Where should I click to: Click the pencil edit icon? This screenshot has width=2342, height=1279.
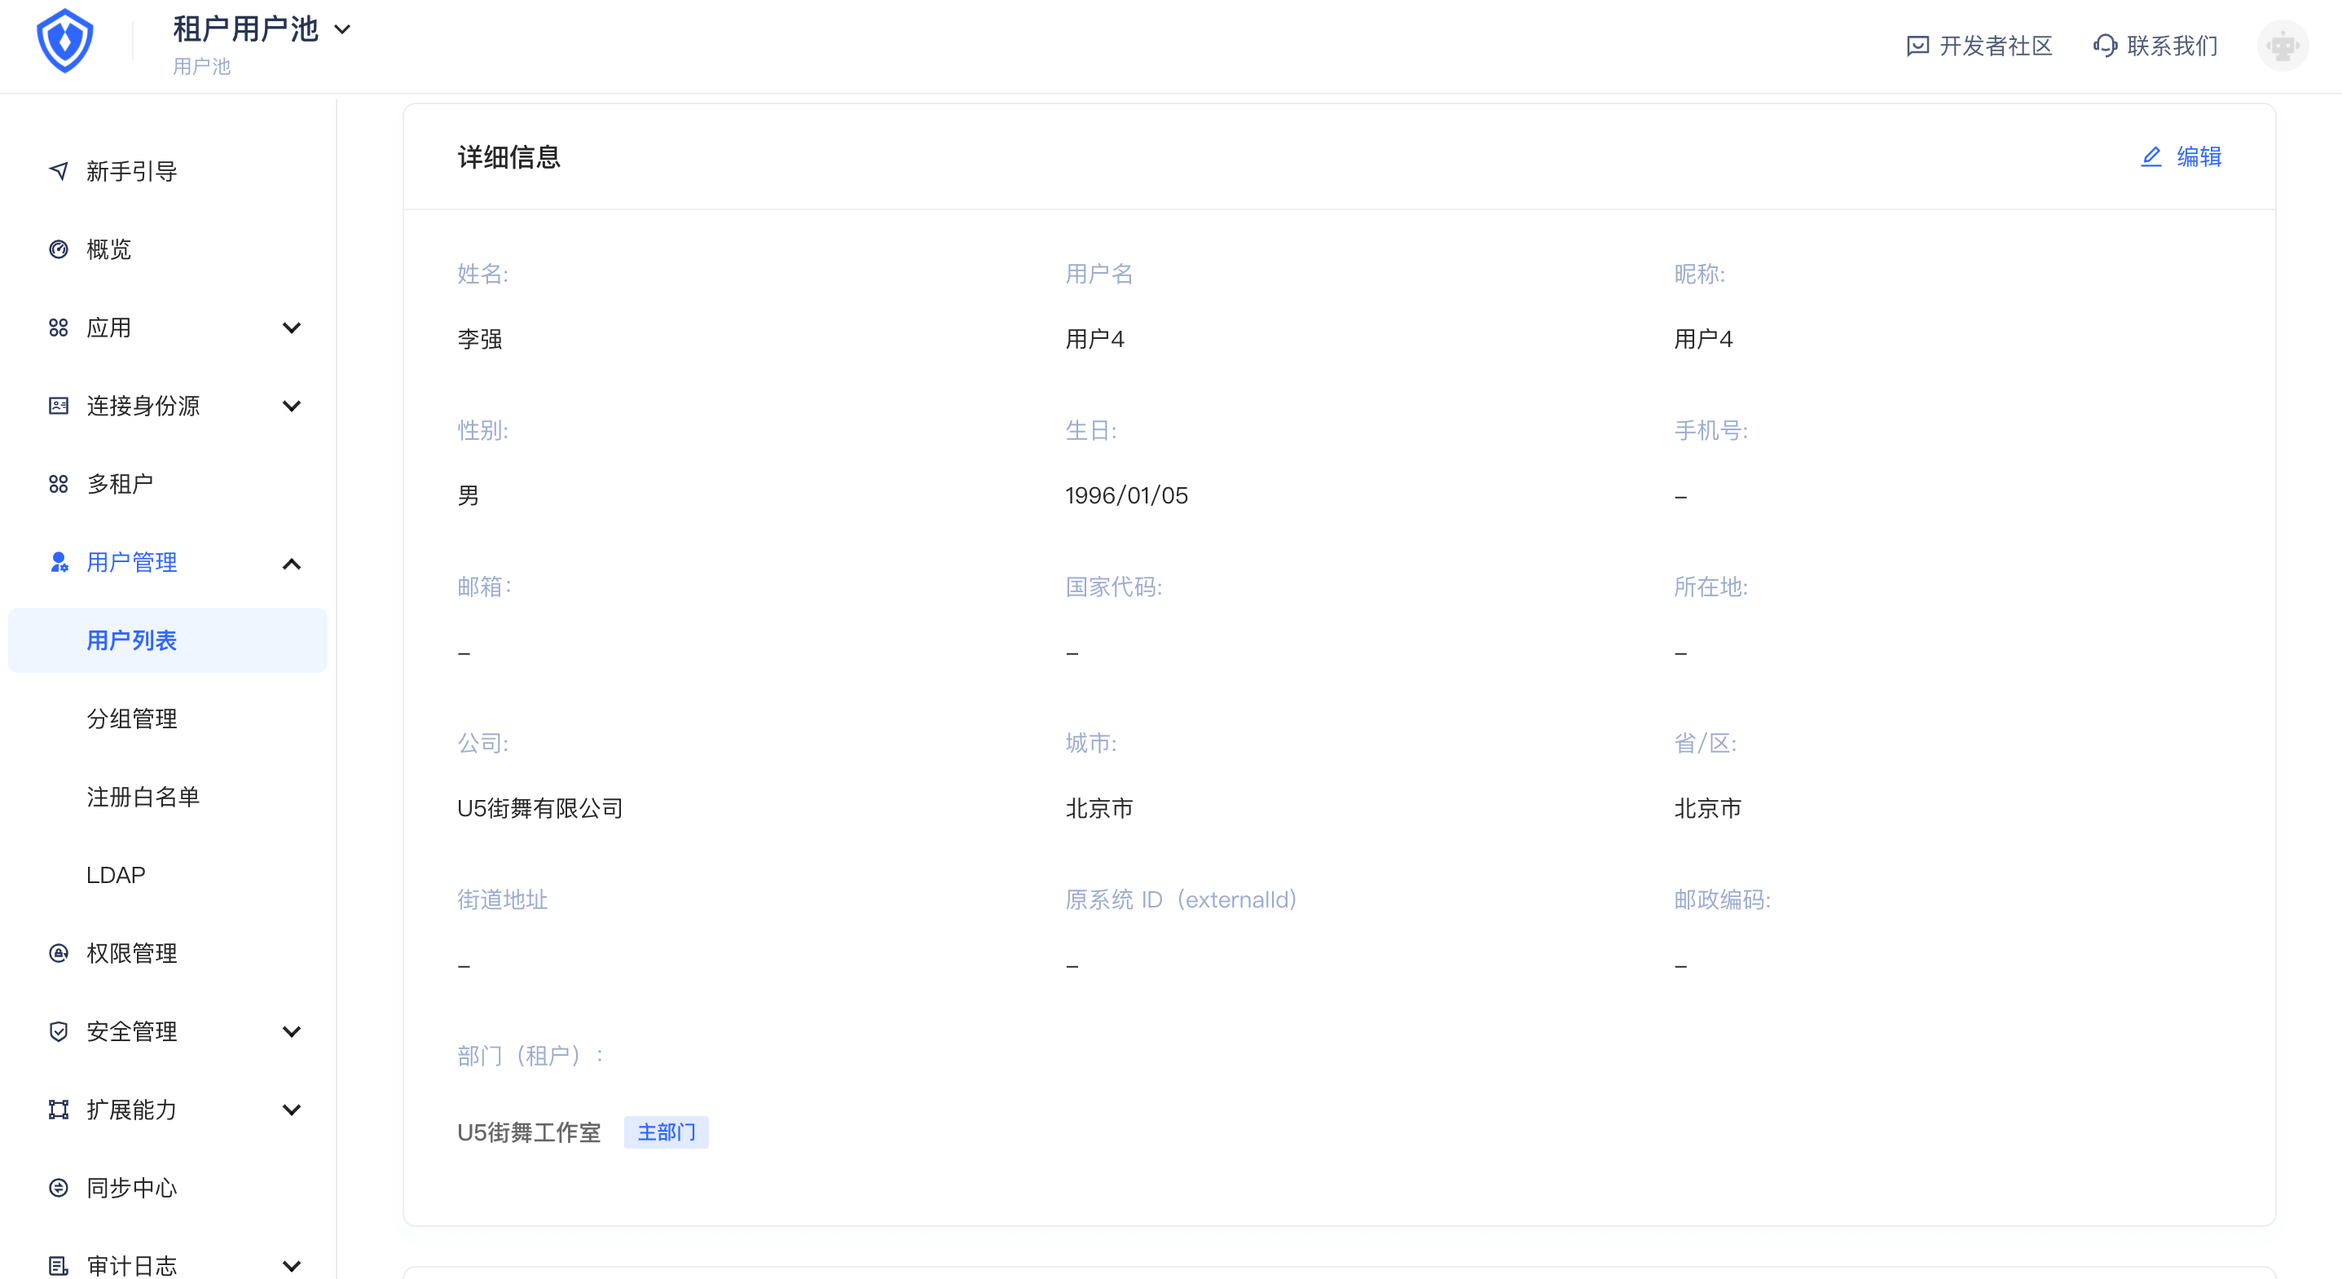point(2151,157)
